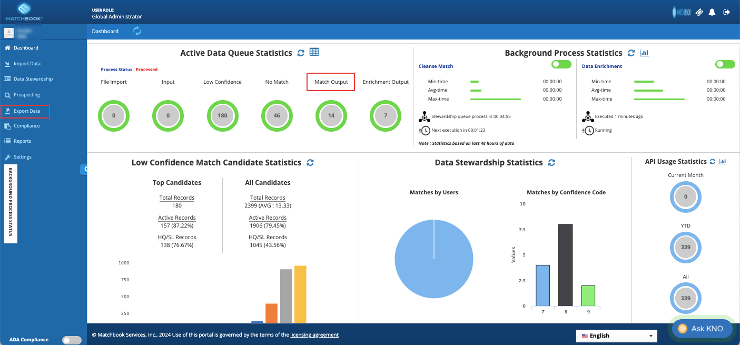Refresh Low Confidence Match Candidate Statistics
This screenshot has height=345, width=740.
click(x=310, y=163)
